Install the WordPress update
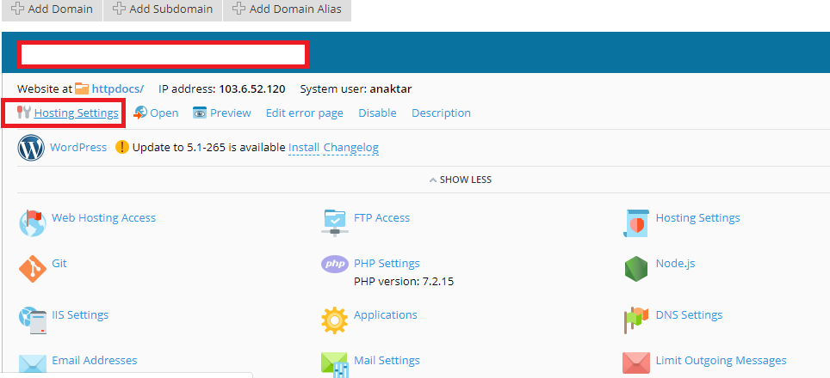830x378 pixels. pyautogui.click(x=304, y=148)
